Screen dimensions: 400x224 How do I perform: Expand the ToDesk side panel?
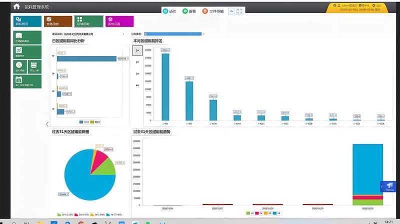[x=383, y=186]
